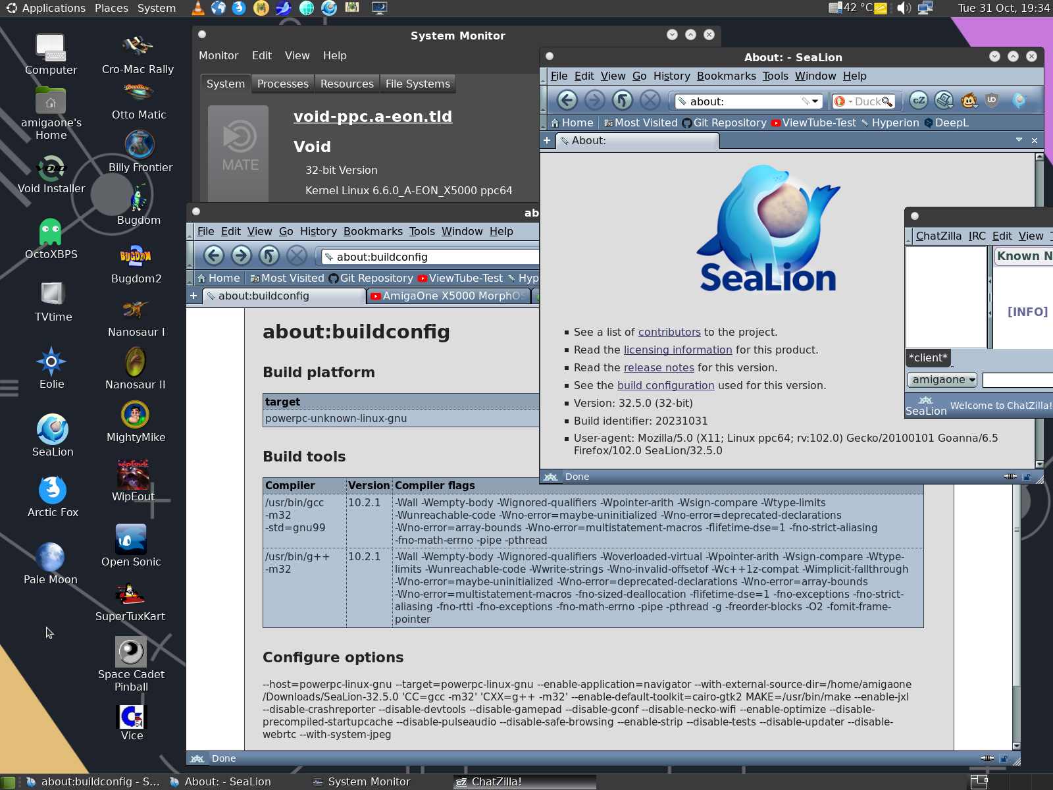Switch to the AmigaOne X5000 MorphOS tab

pos(449,296)
